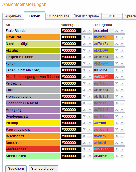Open the Stundenpläne tab

pyautogui.click(x=58, y=16)
